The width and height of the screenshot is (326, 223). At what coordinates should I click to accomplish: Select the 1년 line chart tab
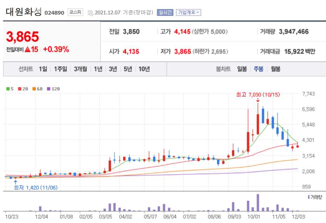click(x=98, y=69)
